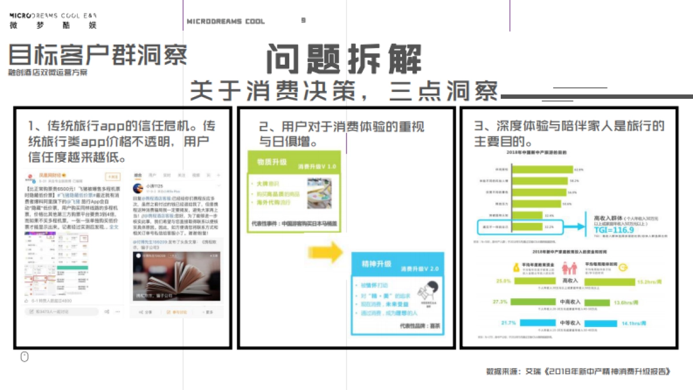Viewport: 693px width, 390px height.
Task: Click the thumbs-up icon above the repost count
Action: (x=28, y=300)
